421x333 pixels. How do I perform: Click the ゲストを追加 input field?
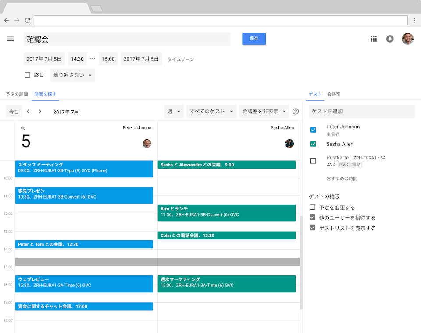(x=362, y=111)
